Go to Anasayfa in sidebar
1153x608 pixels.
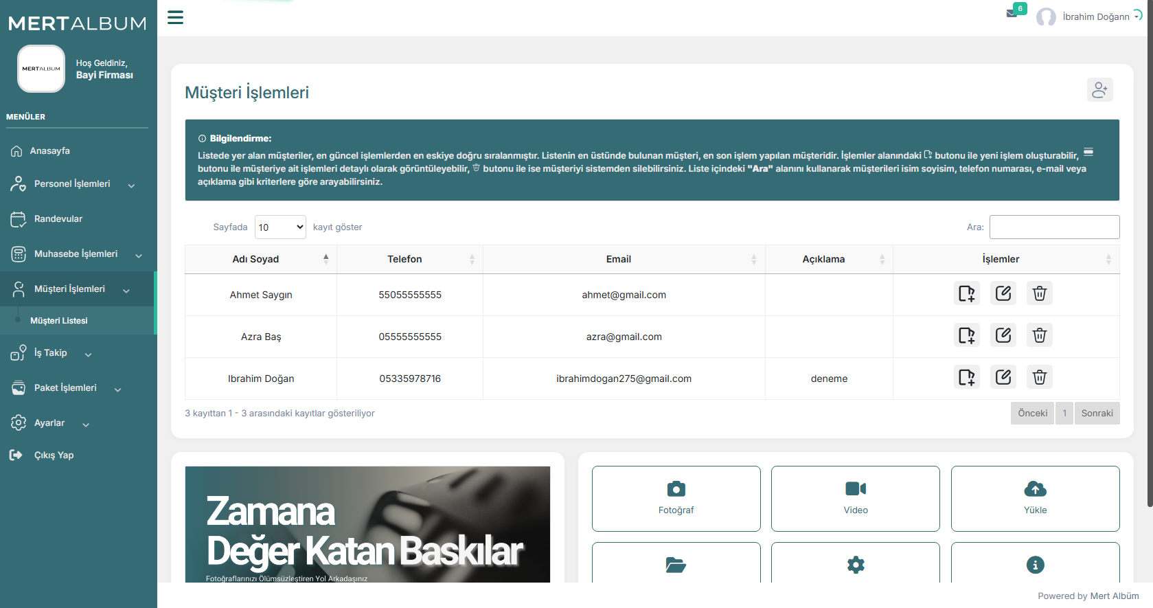[x=50, y=151]
